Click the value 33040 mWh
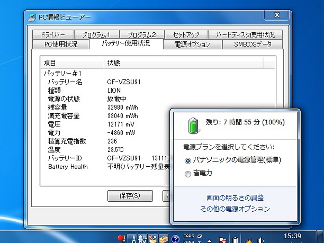Screen dimensions: 324x243 click(x=123, y=116)
